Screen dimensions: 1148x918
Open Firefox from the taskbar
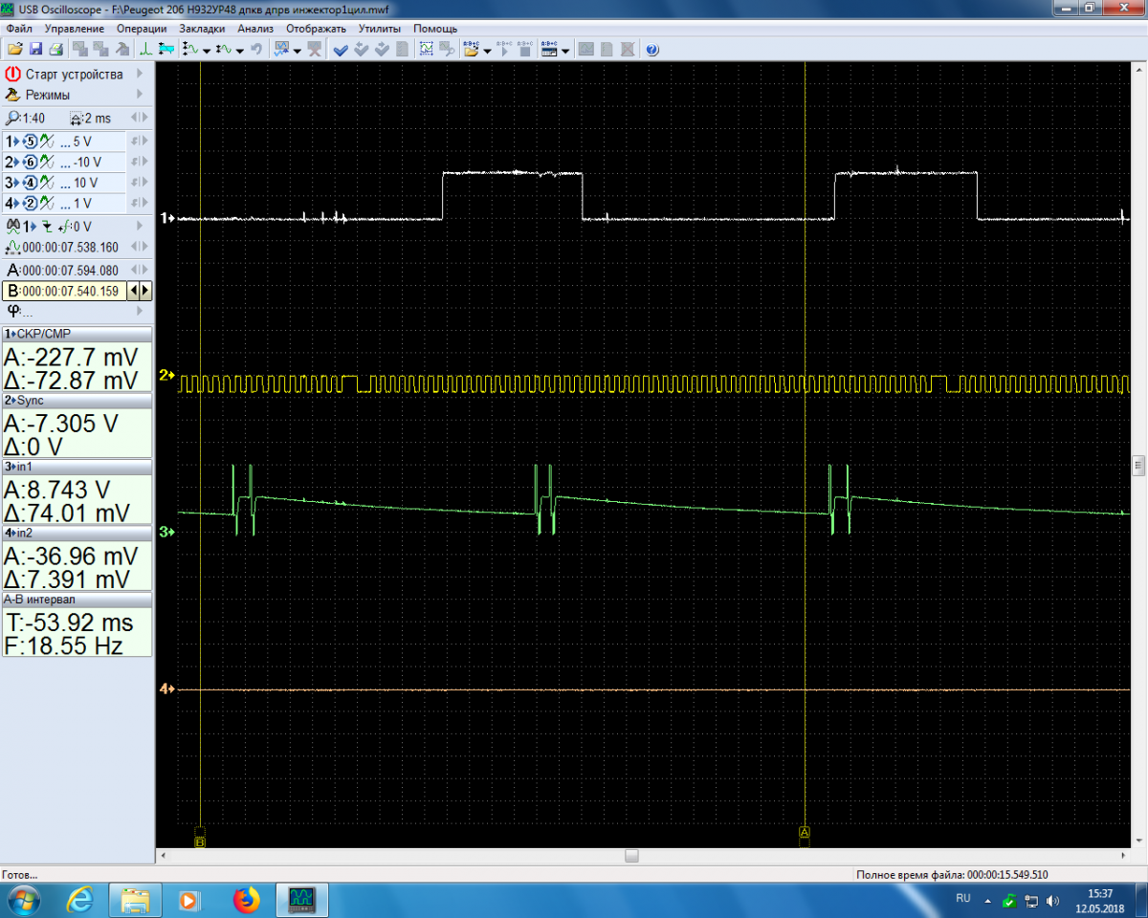247,899
